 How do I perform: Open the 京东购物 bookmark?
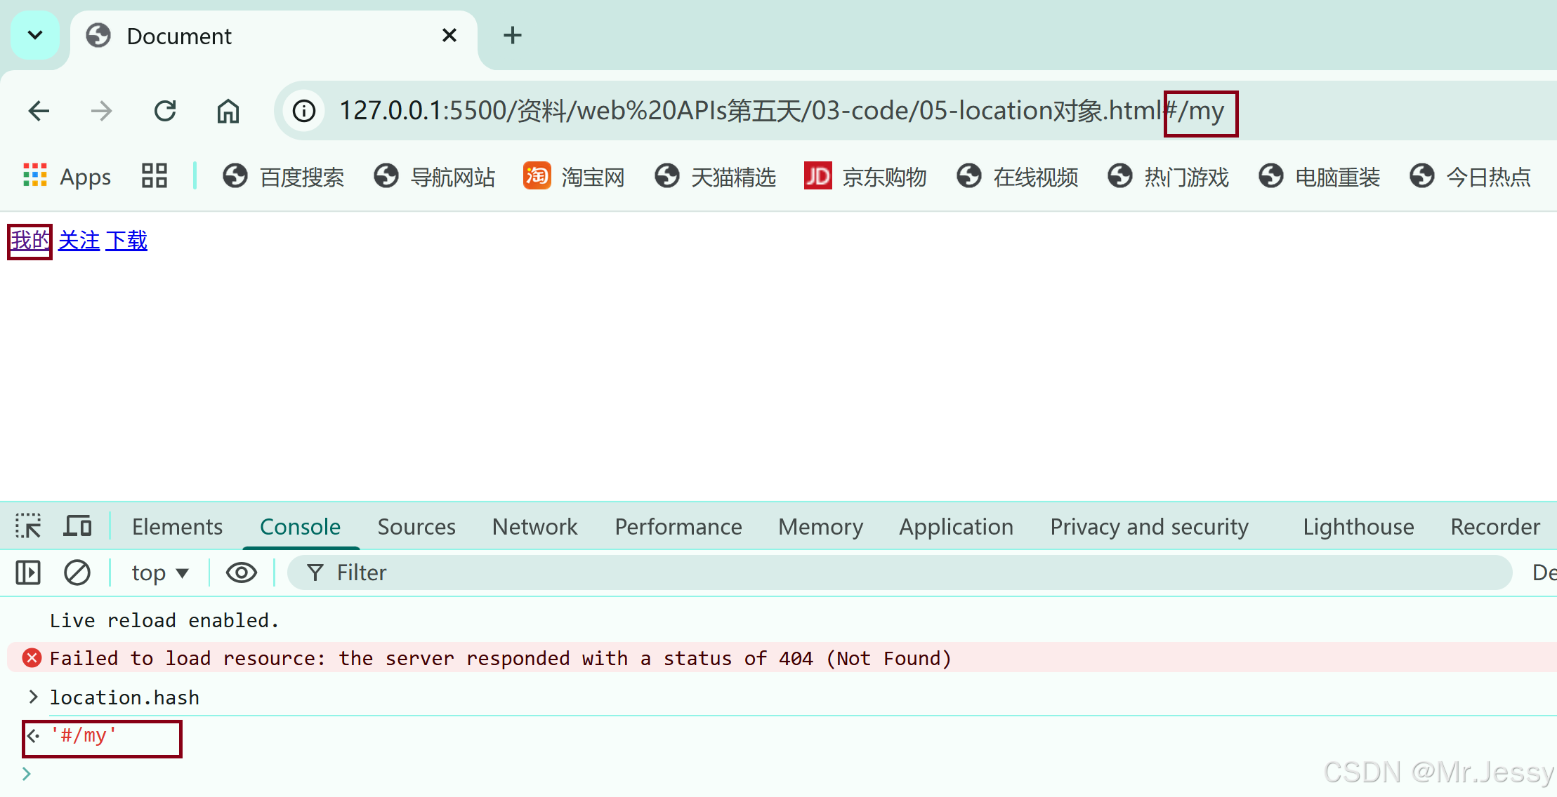coord(866,177)
